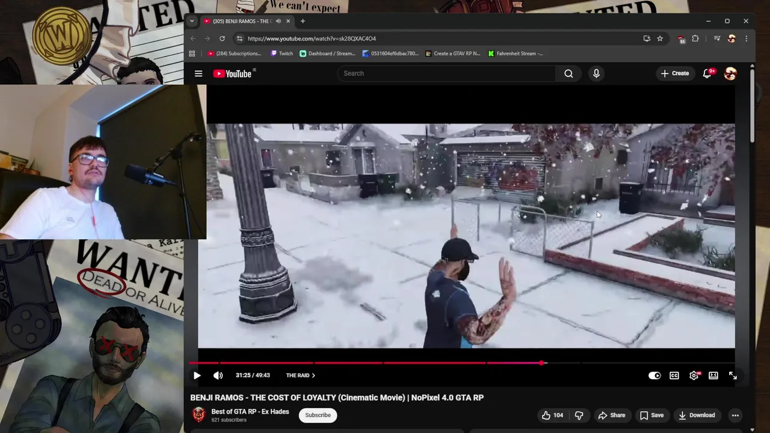The height and width of the screenshot is (433, 770).
Task: Click the 621 subscribers text
Action: pyautogui.click(x=229, y=420)
